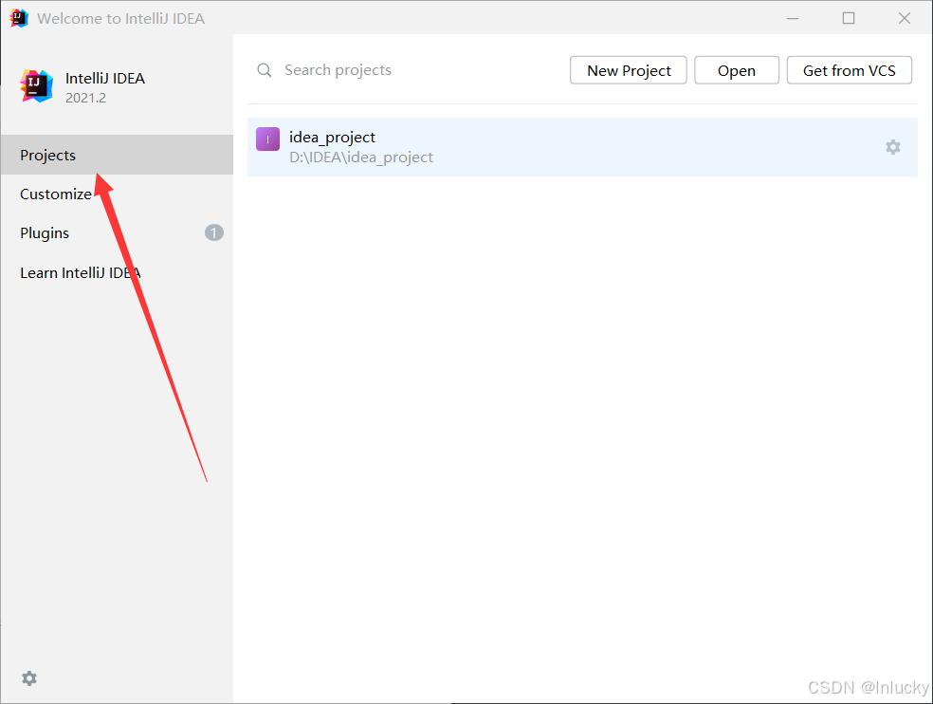Click the IntelliJ IDEA product name
933x704 pixels.
pos(104,78)
